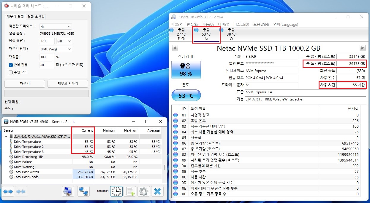Click the repeat count 50 input field

coord(47,65)
